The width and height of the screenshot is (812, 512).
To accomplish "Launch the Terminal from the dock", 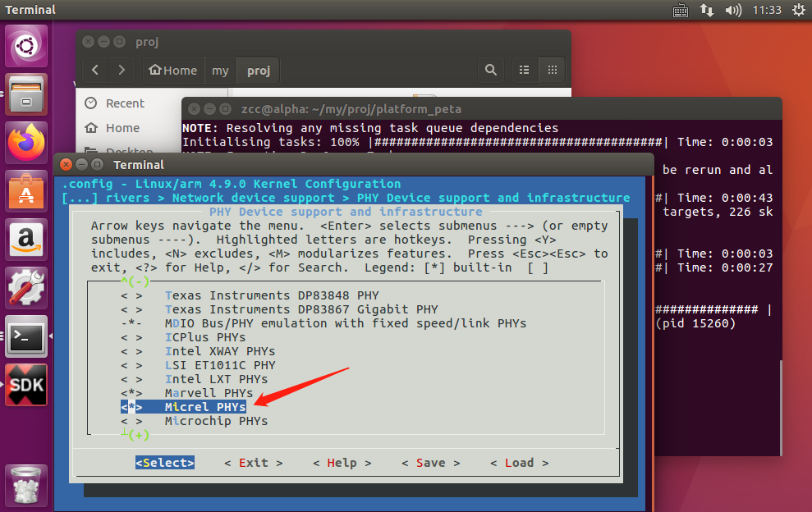I will [25, 338].
